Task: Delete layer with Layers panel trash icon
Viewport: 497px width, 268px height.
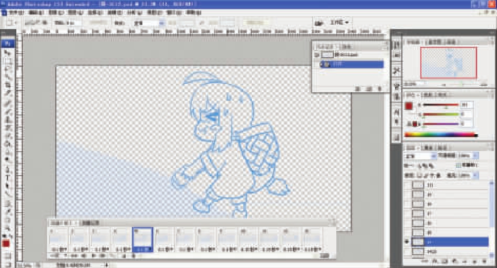Action: click(x=484, y=262)
